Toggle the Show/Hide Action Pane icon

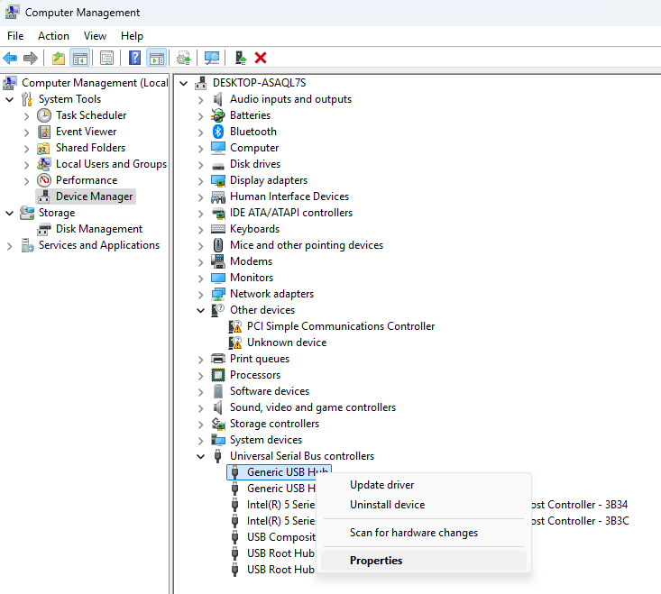(x=157, y=58)
